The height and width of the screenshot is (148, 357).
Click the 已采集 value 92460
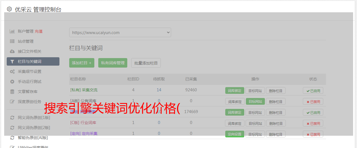pyautogui.click(x=191, y=90)
